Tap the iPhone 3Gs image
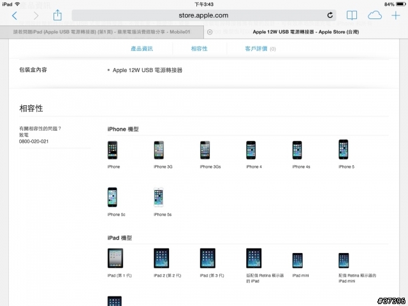The width and height of the screenshot is (408, 306). (205, 150)
